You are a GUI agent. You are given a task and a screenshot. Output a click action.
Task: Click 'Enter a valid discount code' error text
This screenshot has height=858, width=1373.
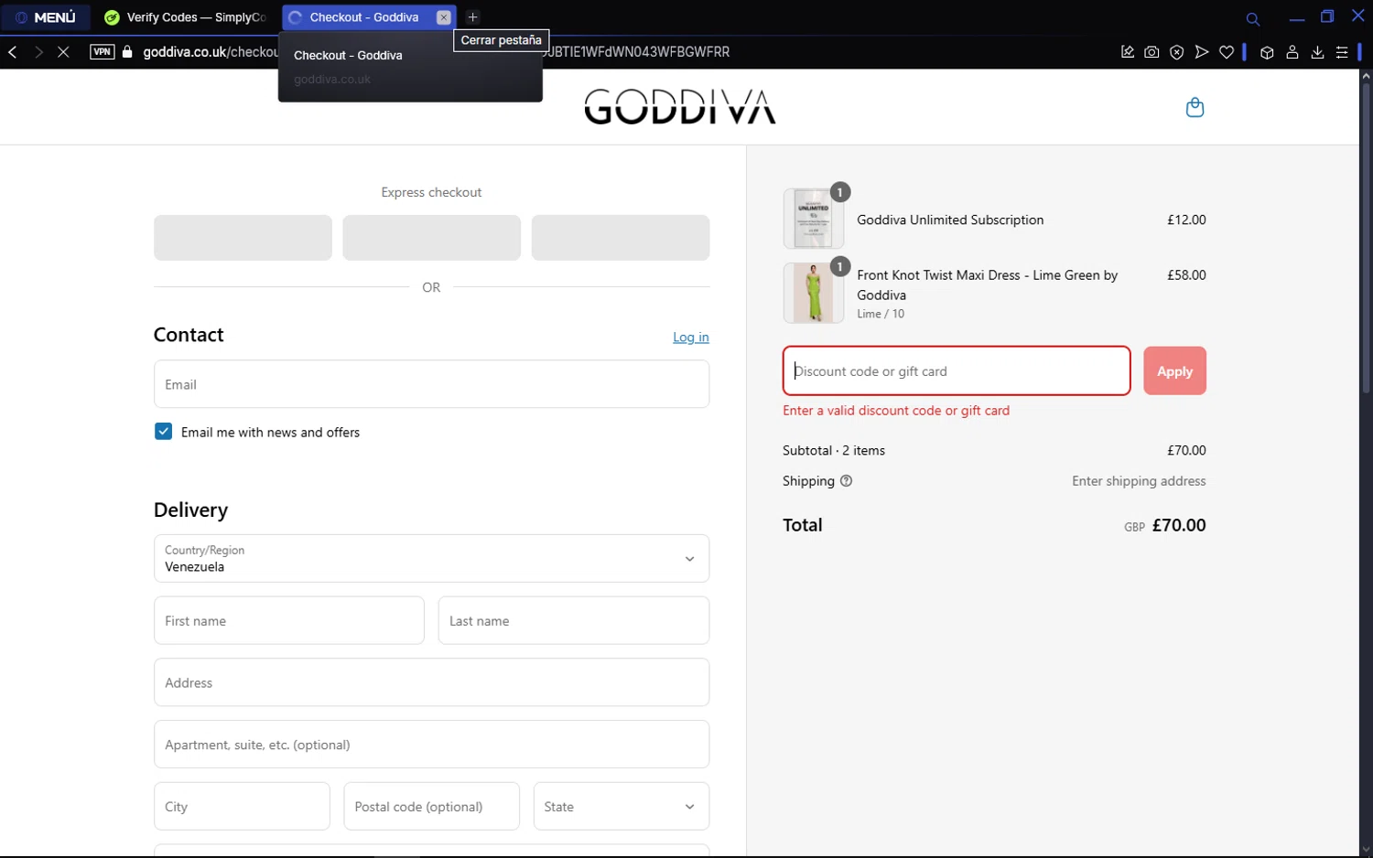pyautogui.click(x=896, y=411)
